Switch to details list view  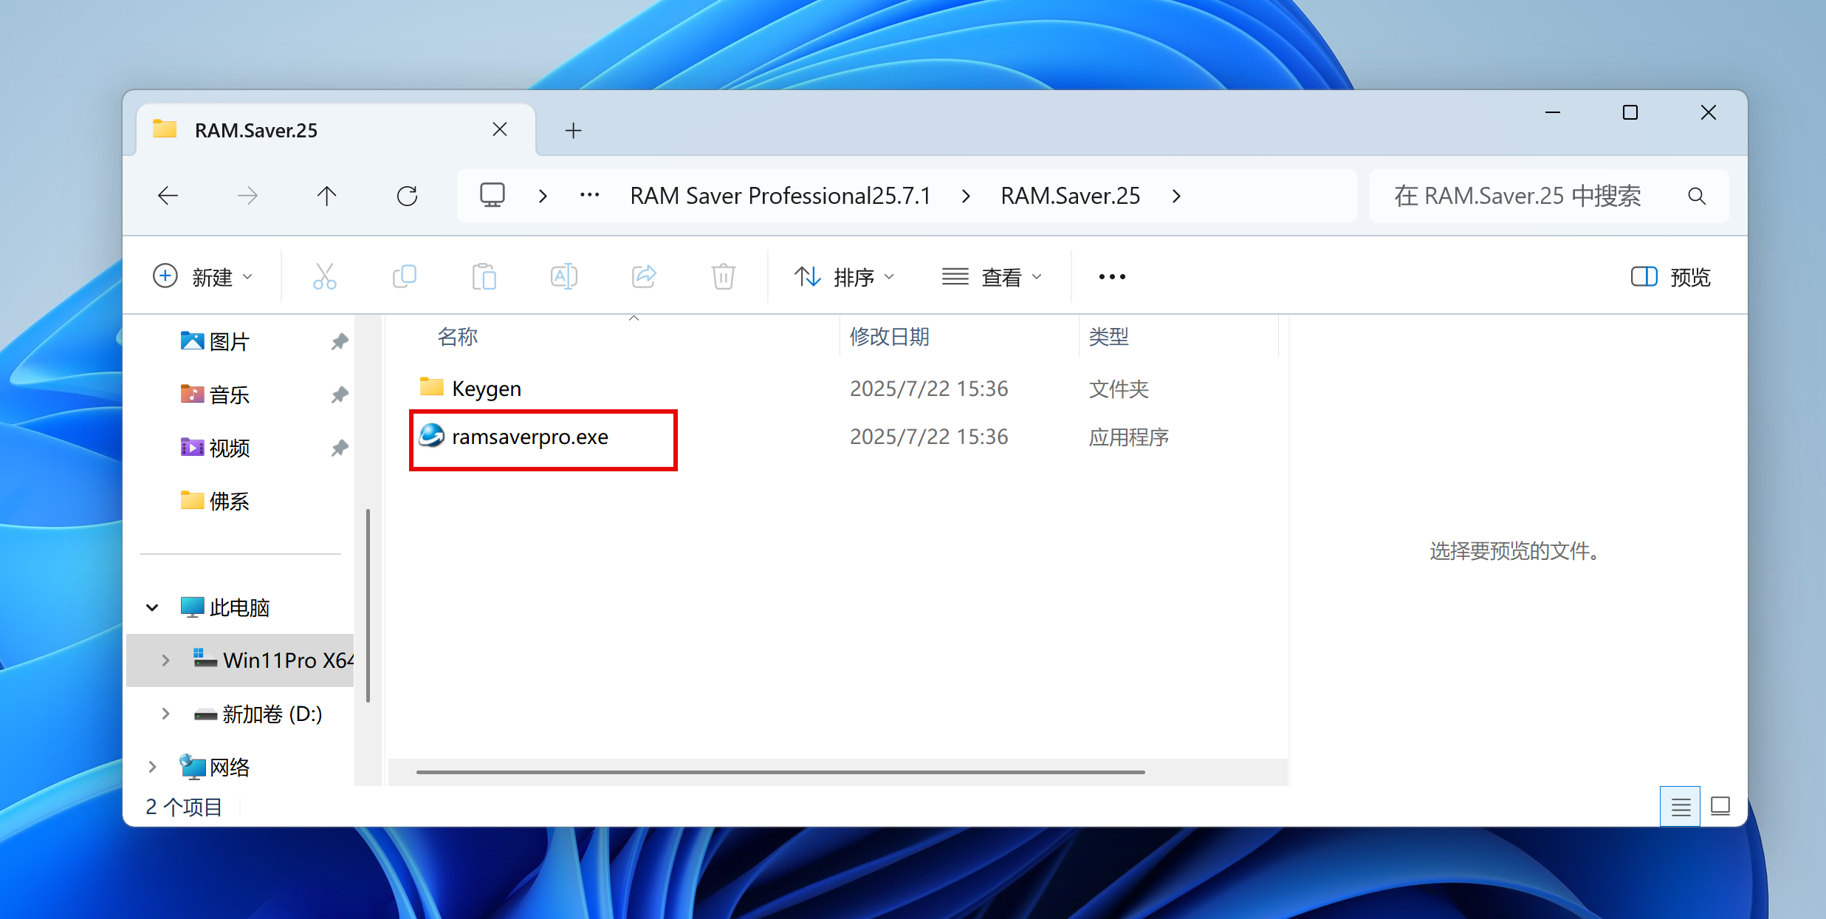click(x=1680, y=806)
